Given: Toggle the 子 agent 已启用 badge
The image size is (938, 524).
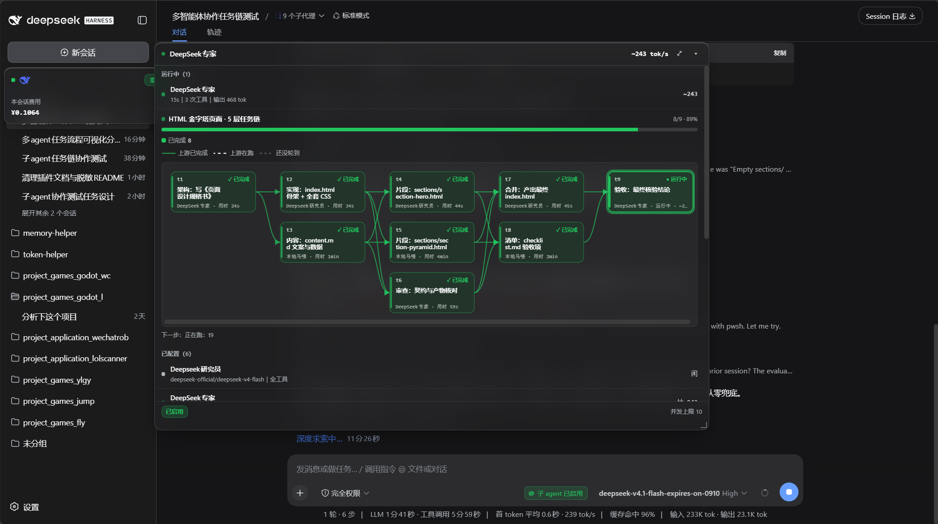Looking at the screenshot, I should click(556, 493).
